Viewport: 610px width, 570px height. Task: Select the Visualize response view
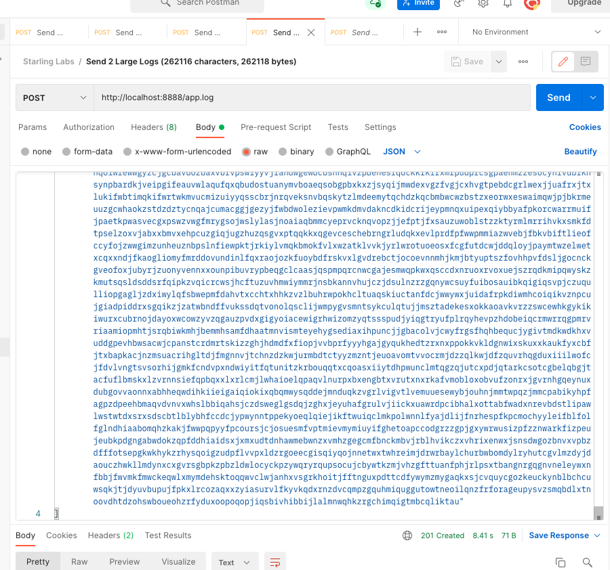coord(178,562)
